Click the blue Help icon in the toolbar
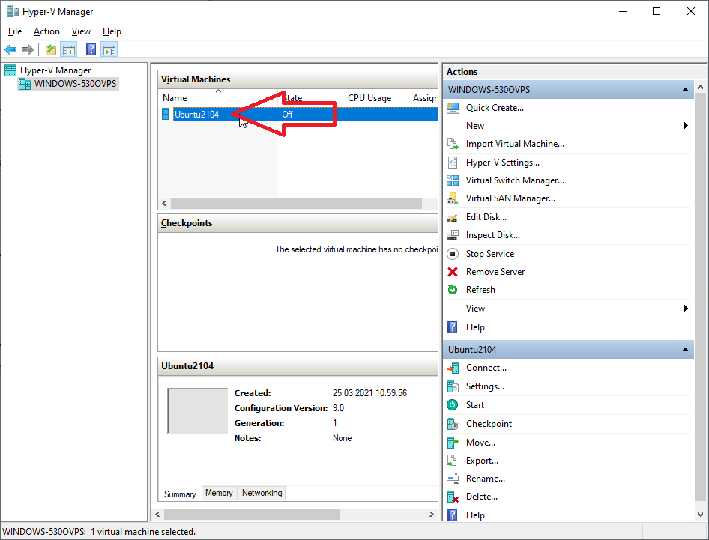The height and width of the screenshot is (540, 709). (91, 50)
